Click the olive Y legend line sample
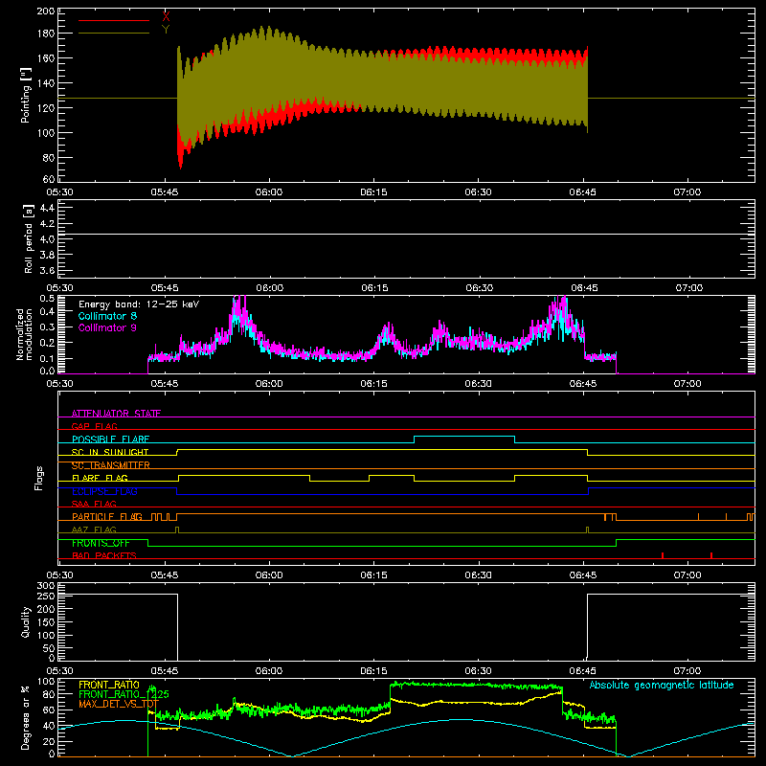 click(114, 34)
